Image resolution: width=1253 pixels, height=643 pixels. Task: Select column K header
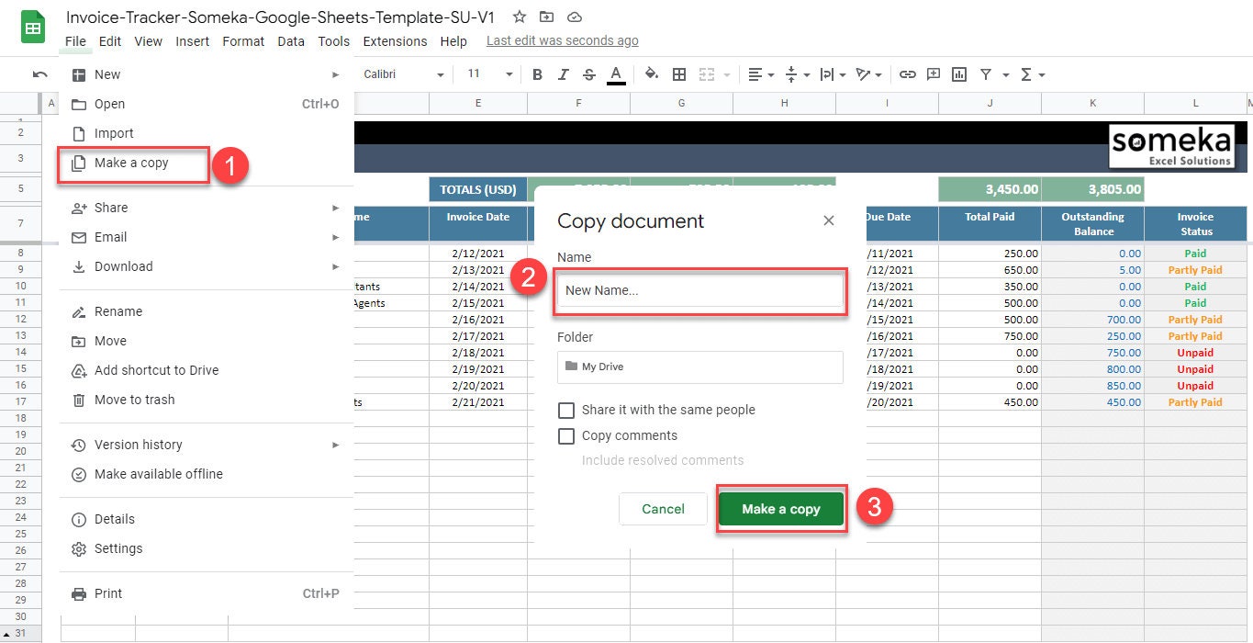1092,104
